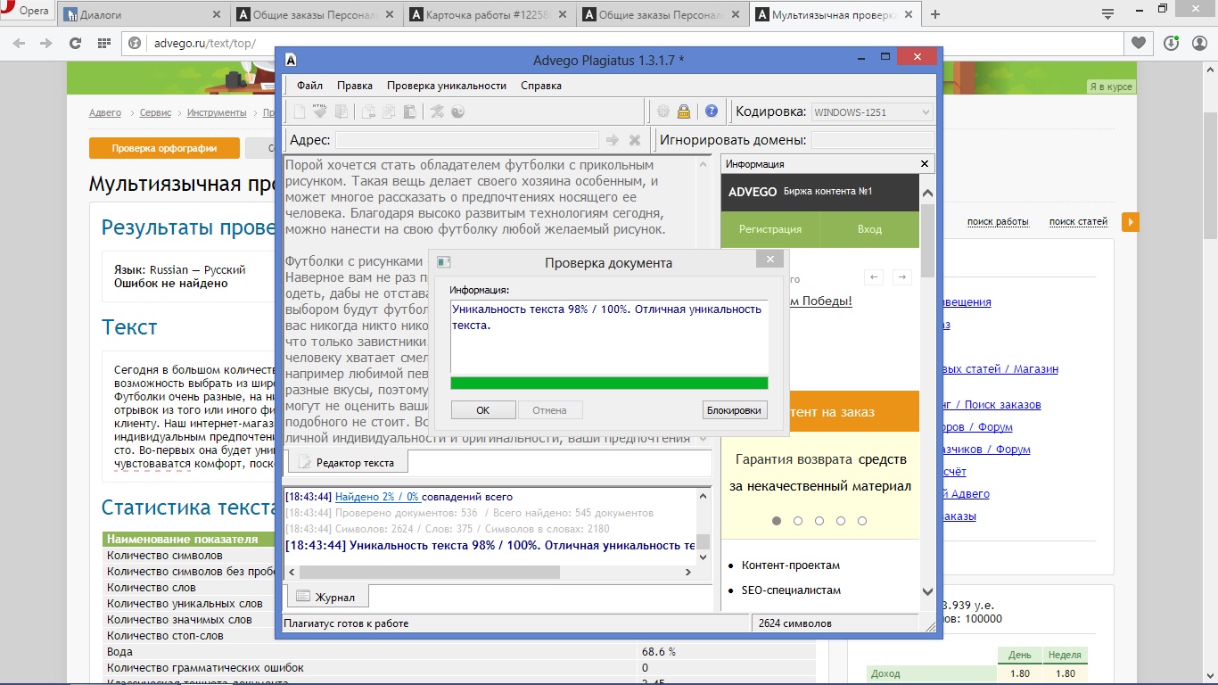This screenshot has width=1218, height=685.
Task: Click the padlock icon in Plagiatus toolbar
Action: coord(684,111)
